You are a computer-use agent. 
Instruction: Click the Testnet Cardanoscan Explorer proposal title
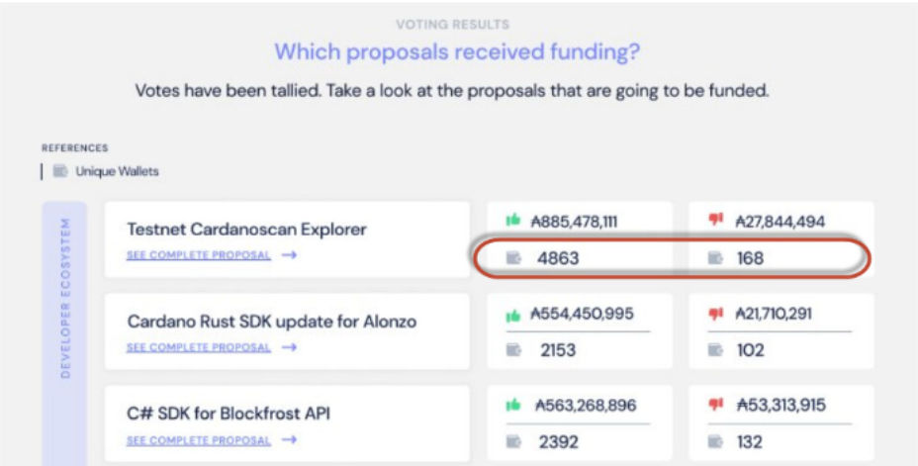246,230
